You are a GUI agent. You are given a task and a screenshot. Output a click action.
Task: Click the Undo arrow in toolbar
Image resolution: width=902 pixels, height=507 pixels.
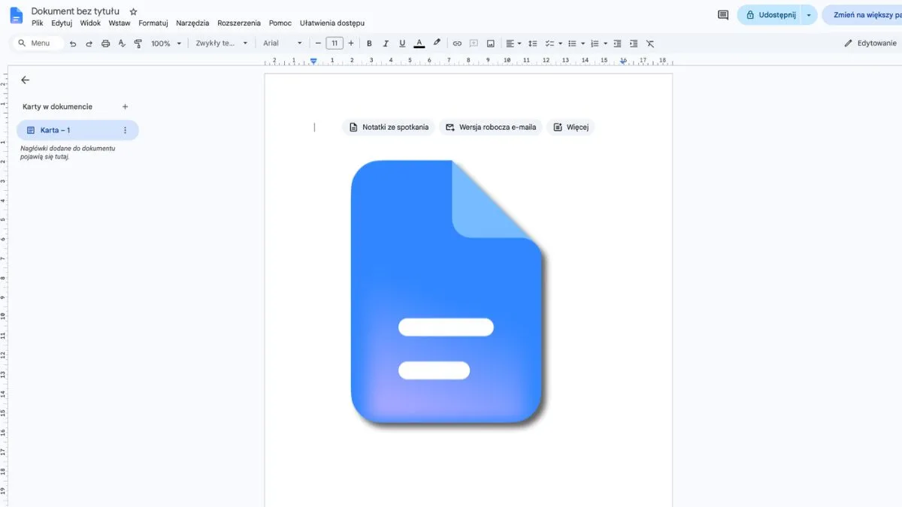73,44
